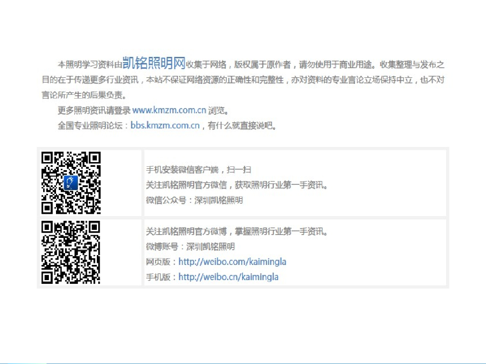The image size is (486, 364).
Task: Click the blue logo inside WeChat QR code
Action: tap(71, 182)
